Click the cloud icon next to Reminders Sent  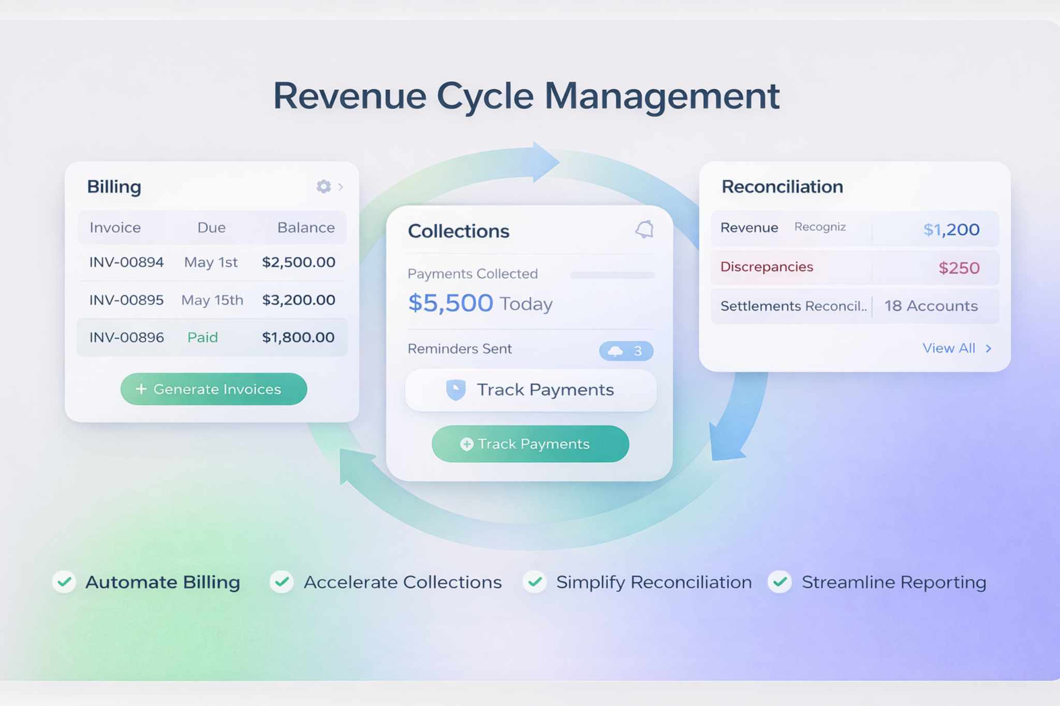tap(616, 351)
